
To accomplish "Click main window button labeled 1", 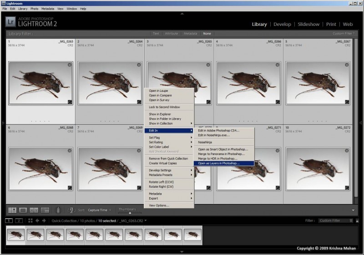I will 9,221.
